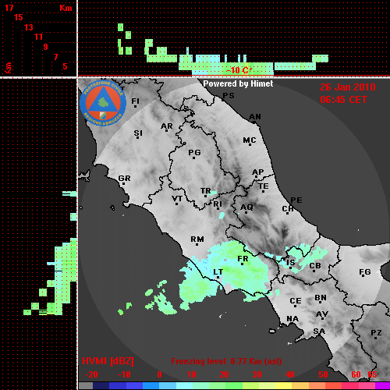Click the '30' dBZ scale value
Viewport: 390px width, 390px height.
click(x=257, y=374)
